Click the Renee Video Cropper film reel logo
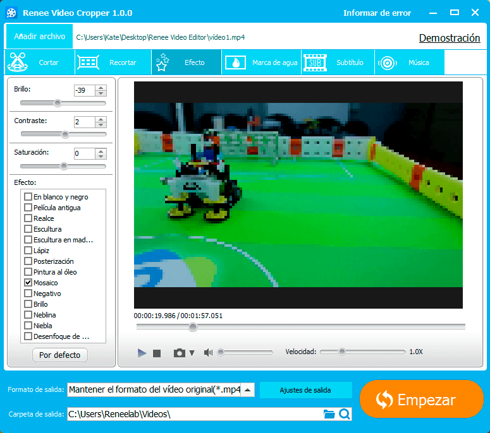The width and height of the screenshot is (490, 433). (11, 13)
